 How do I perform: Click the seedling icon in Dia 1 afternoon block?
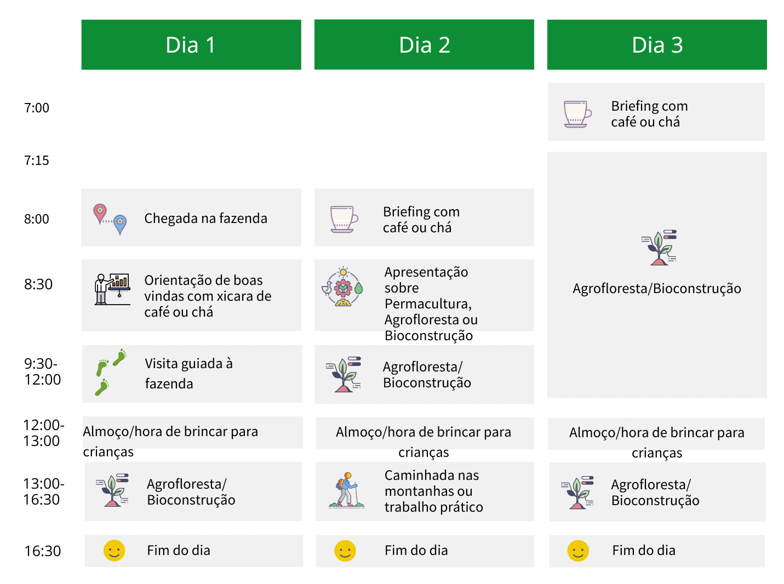113,490
